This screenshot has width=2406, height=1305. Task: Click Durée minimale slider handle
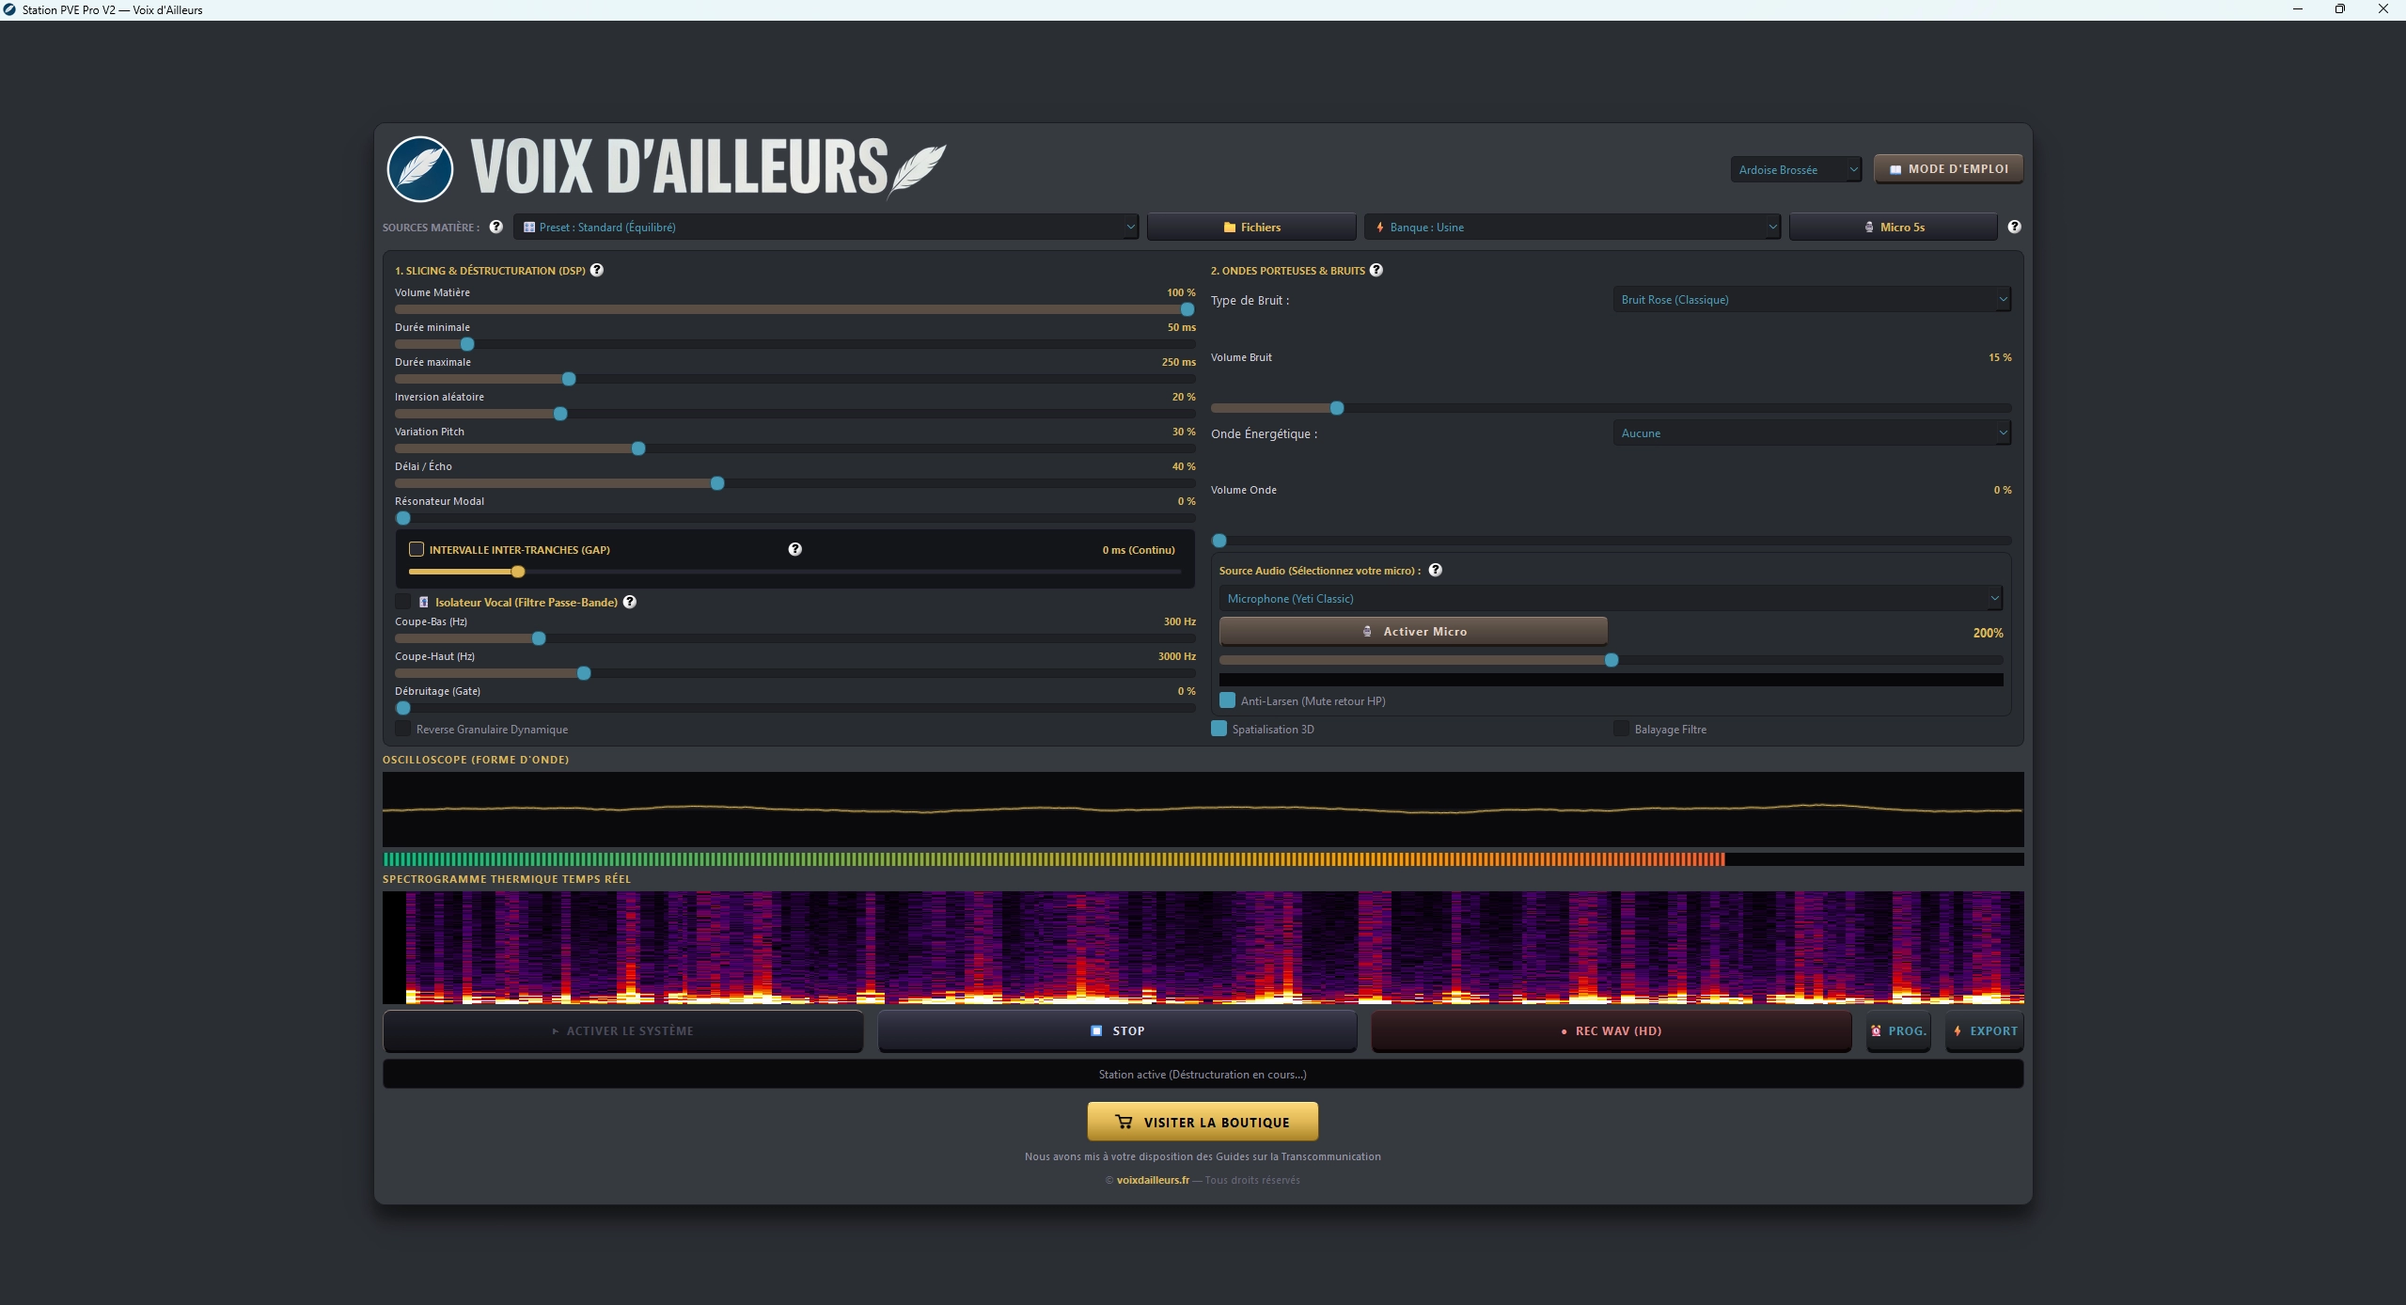click(x=467, y=344)
